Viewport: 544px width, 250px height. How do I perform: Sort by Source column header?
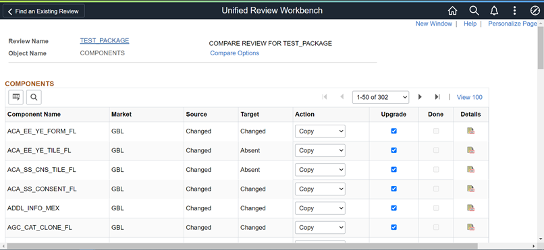click(x=196, y=115)
